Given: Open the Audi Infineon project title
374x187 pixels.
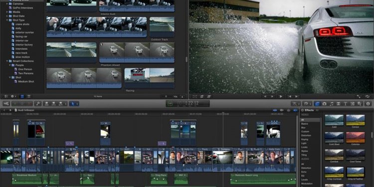Looking at the screenshot, I should coord(26,110).
